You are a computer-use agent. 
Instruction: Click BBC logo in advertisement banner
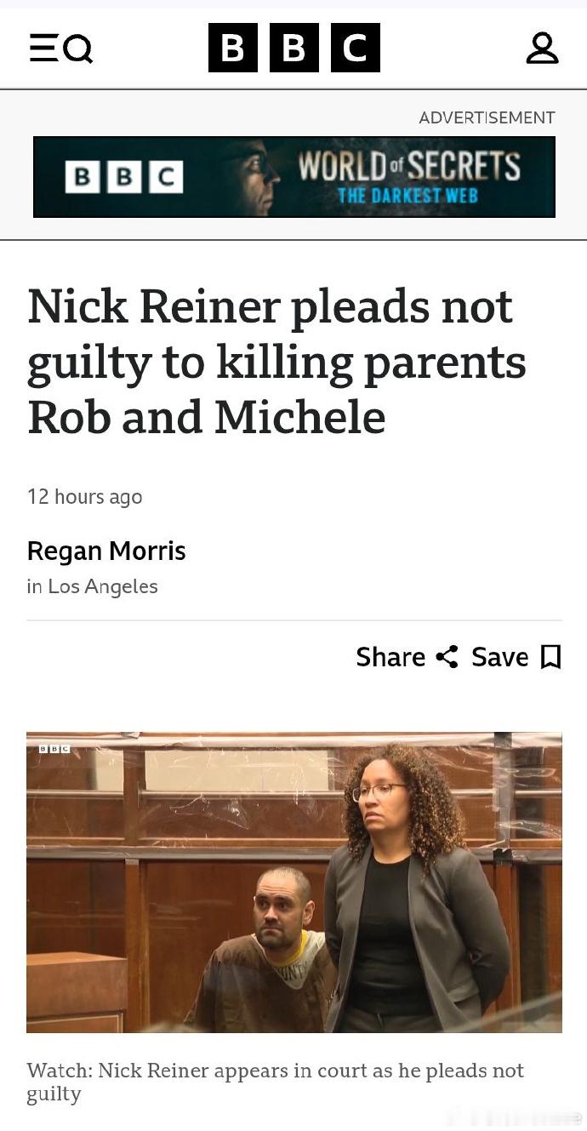click(x=124, y=176)
